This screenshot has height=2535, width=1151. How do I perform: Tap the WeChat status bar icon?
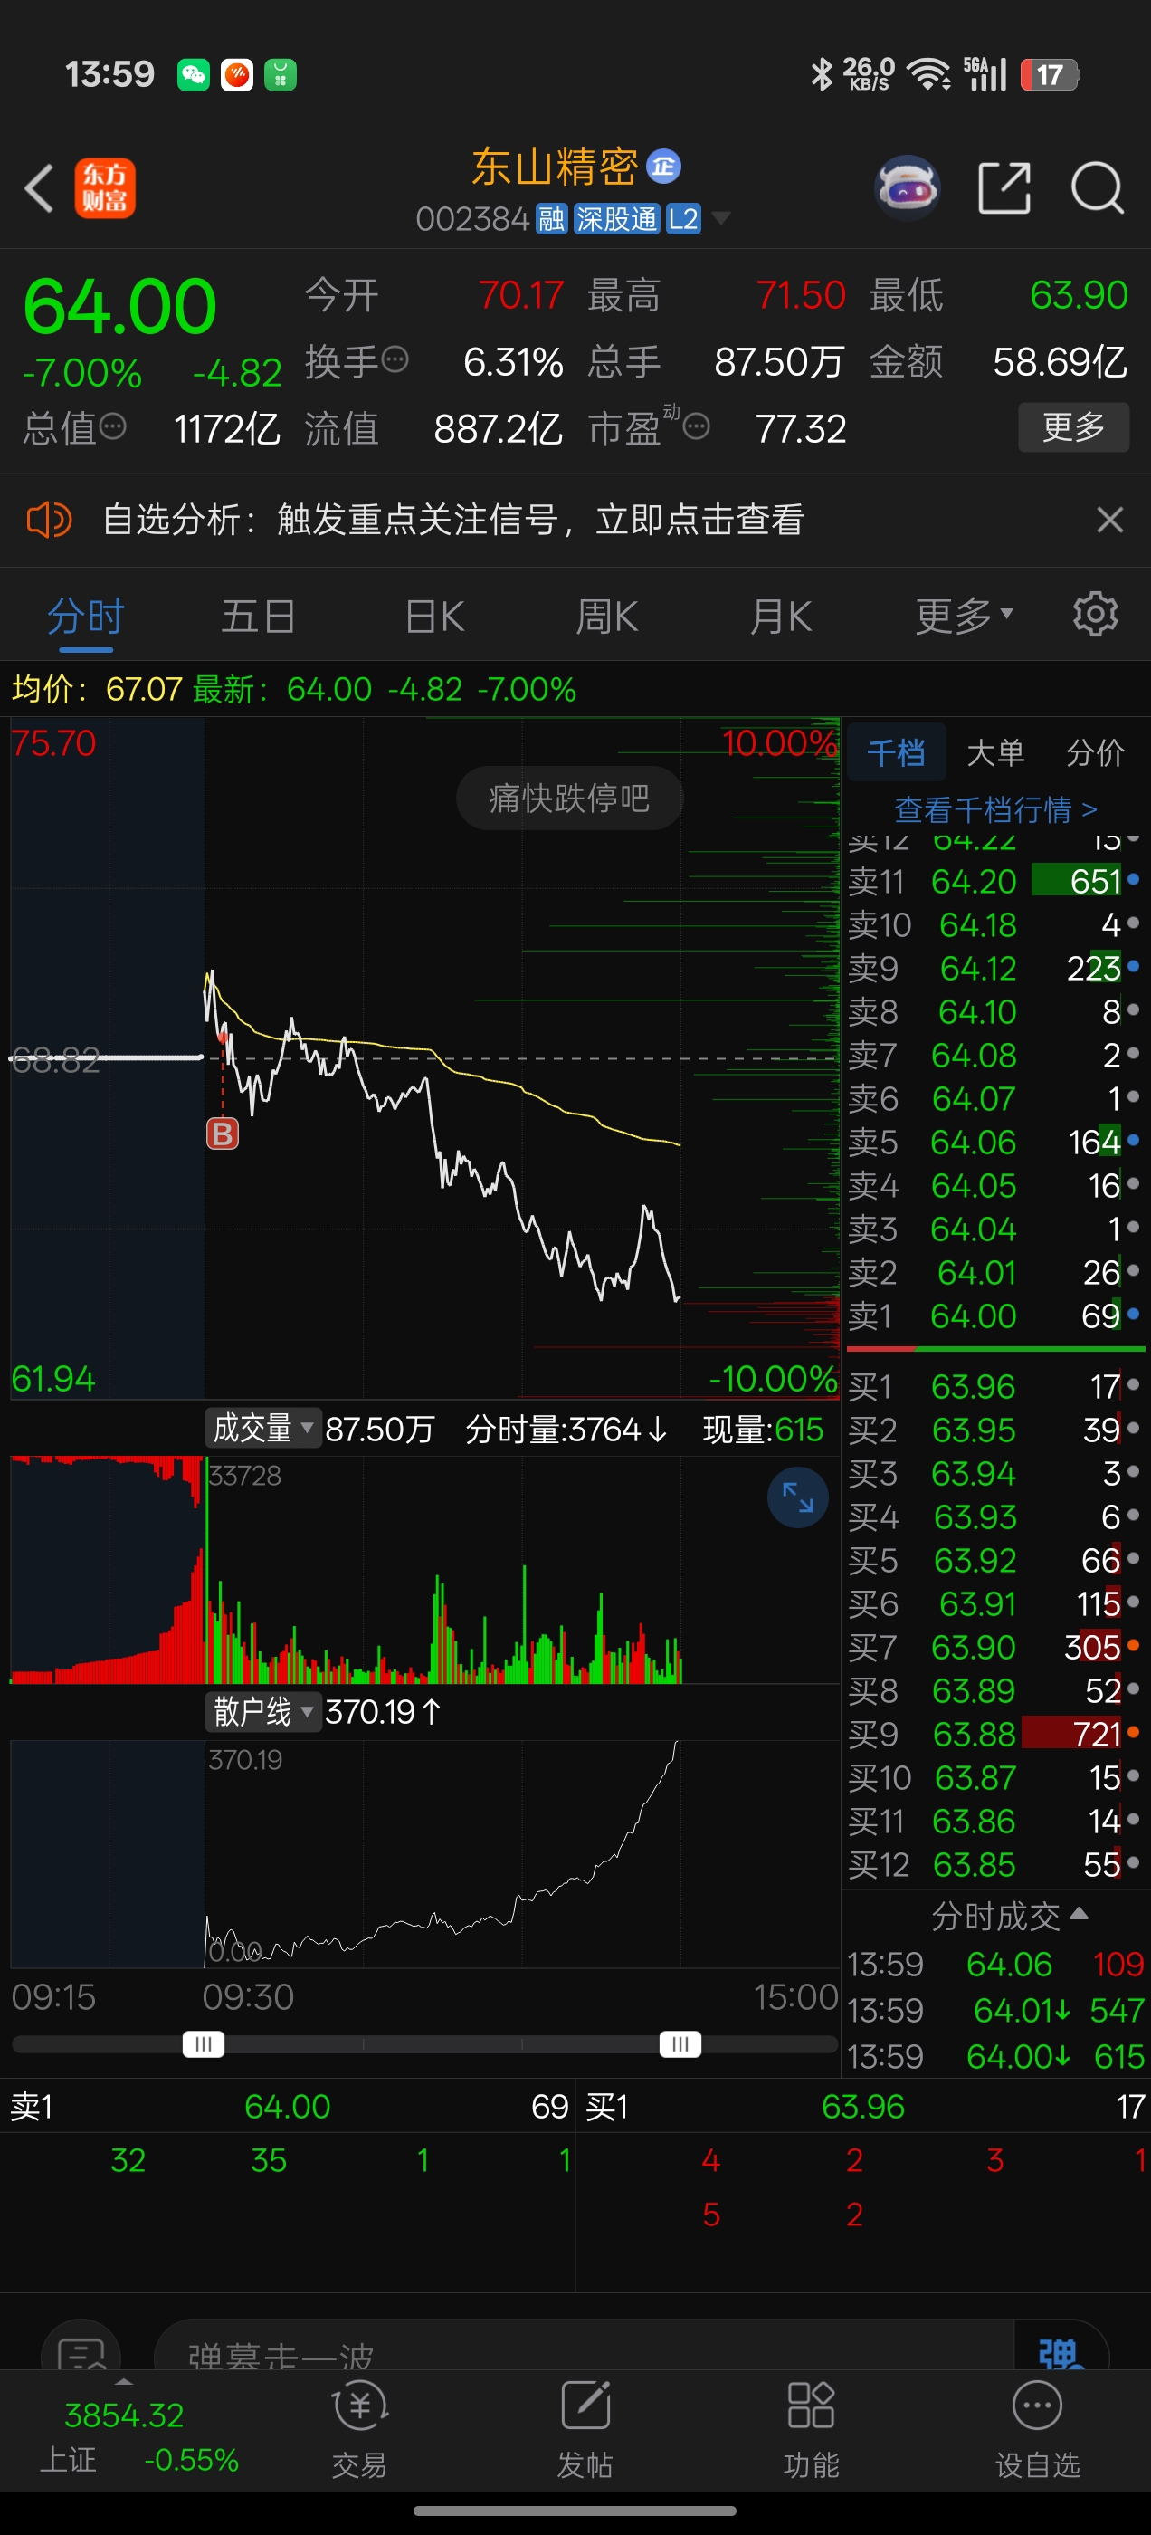coord(194,75)
